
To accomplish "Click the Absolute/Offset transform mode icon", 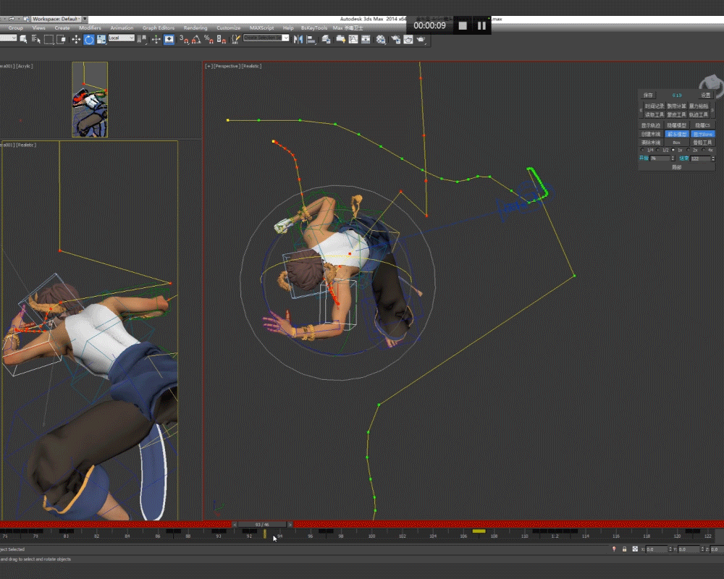I will 635,549.
